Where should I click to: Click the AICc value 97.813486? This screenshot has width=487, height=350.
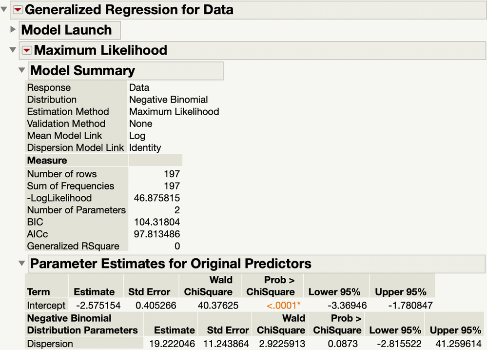(157, 234)
